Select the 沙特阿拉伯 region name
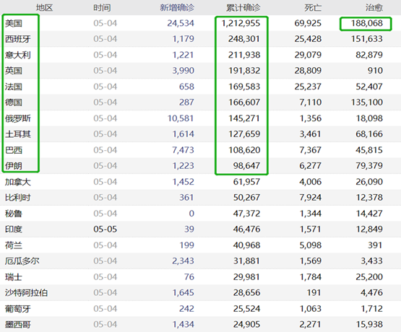Image resolution: width=401 pixels, height=332 pixels. (x=26, y=293)
